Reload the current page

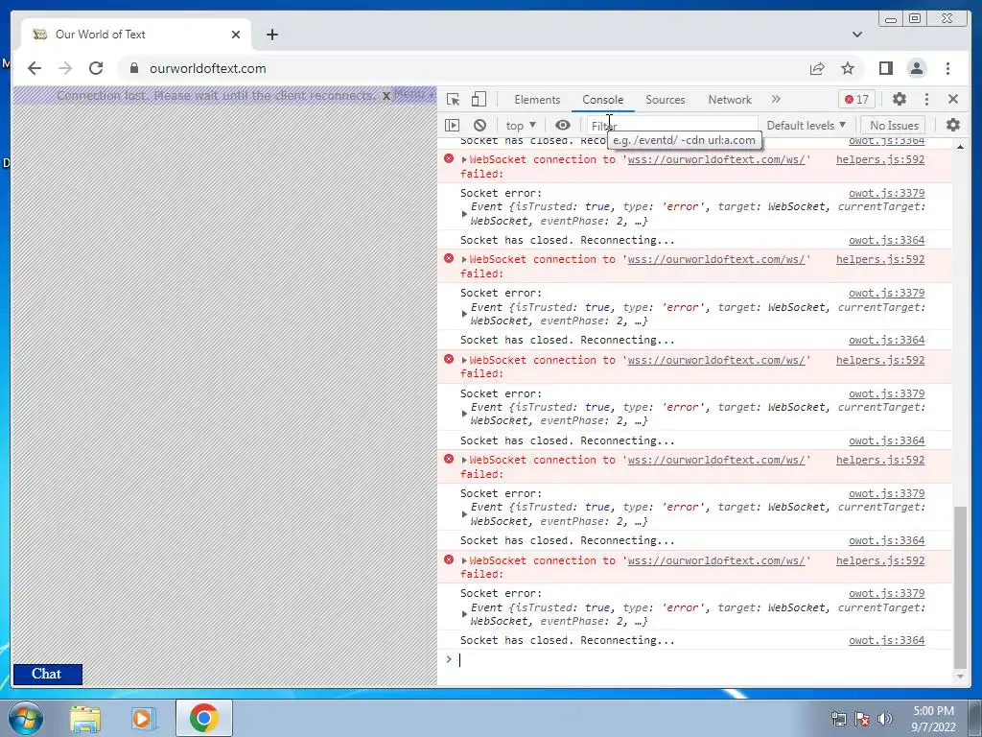pos(96,68)
